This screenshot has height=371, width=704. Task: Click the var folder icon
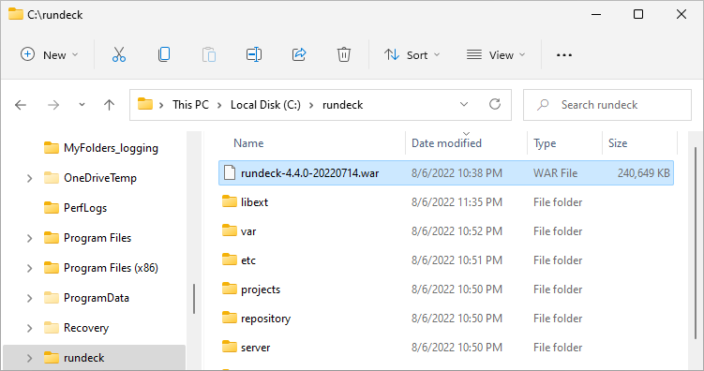230,230
